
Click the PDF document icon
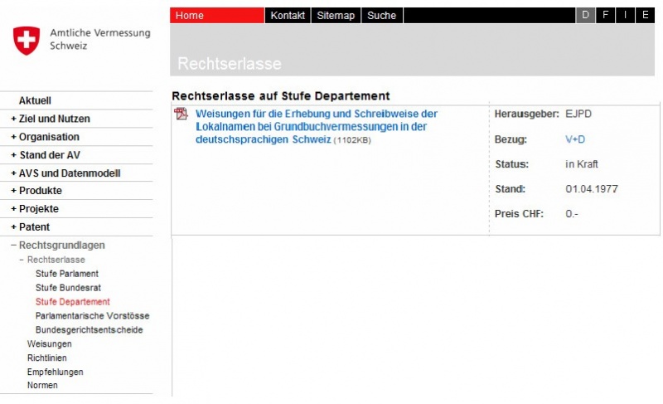click(181, 114)
